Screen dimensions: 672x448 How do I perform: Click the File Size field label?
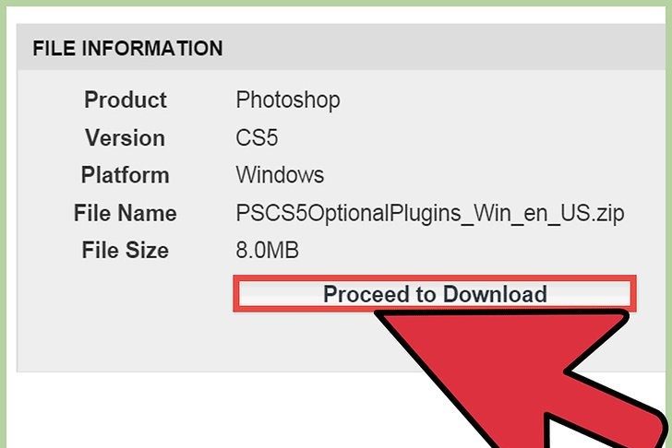pos(125,251)
